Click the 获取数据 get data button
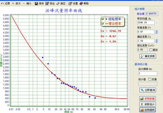 coord(147,99)
